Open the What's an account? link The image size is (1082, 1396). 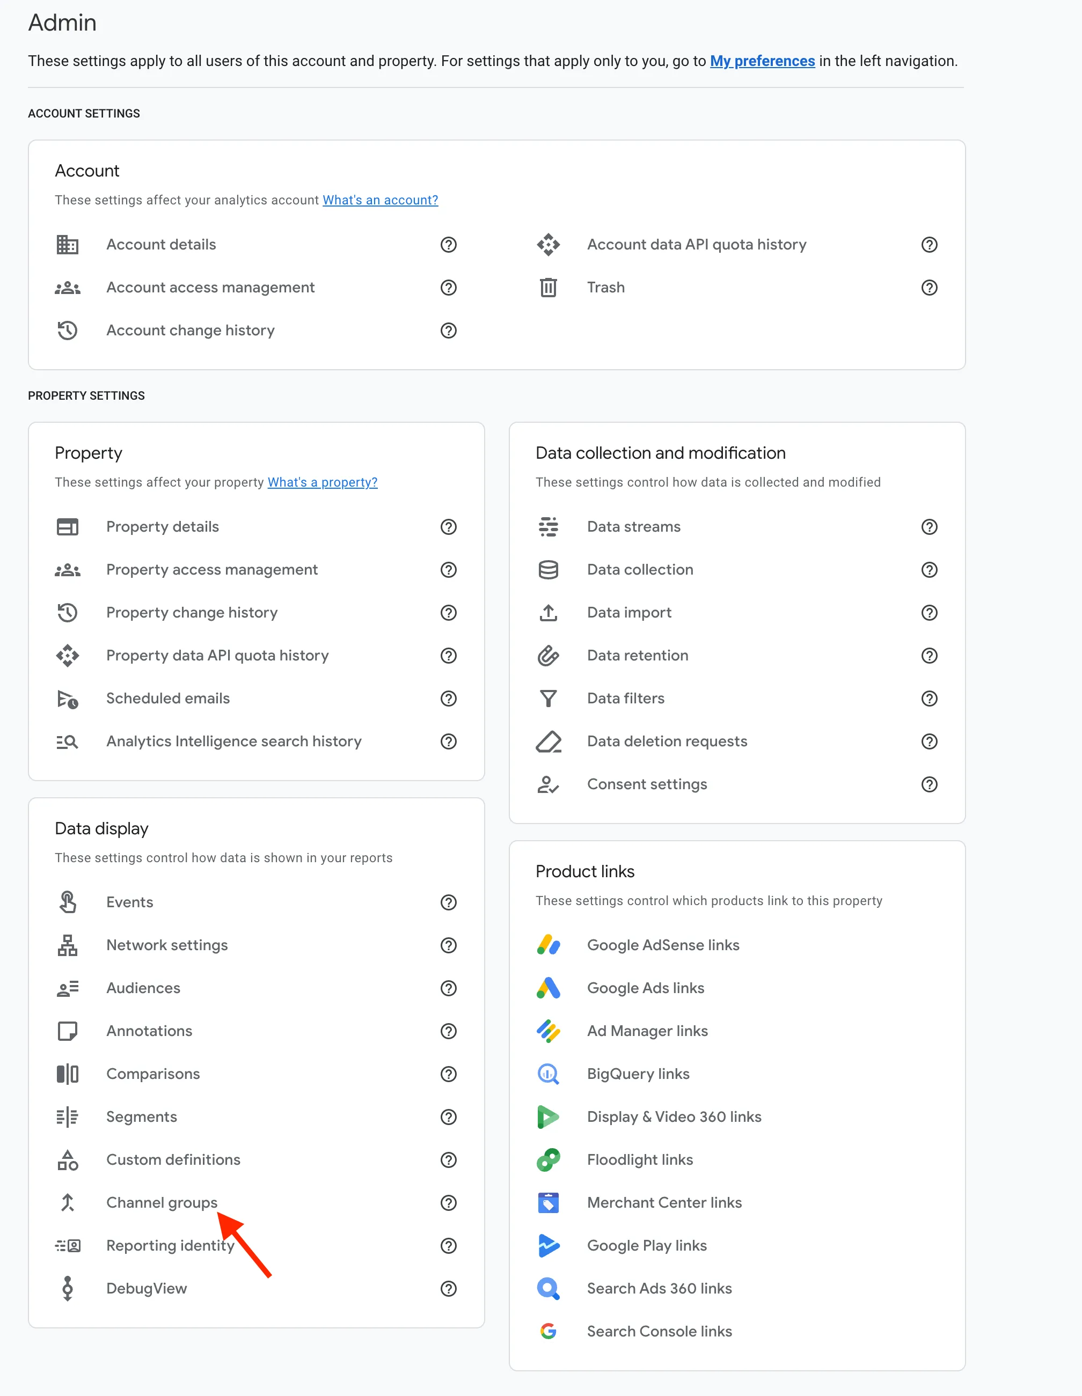[380, 200]
